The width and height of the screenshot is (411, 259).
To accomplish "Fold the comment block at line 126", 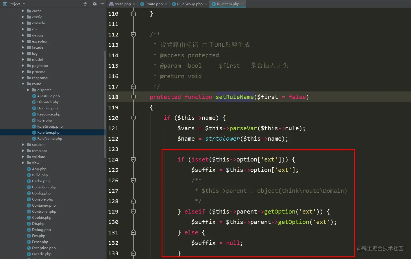I will pyautogui.click(x=133, y=180).
